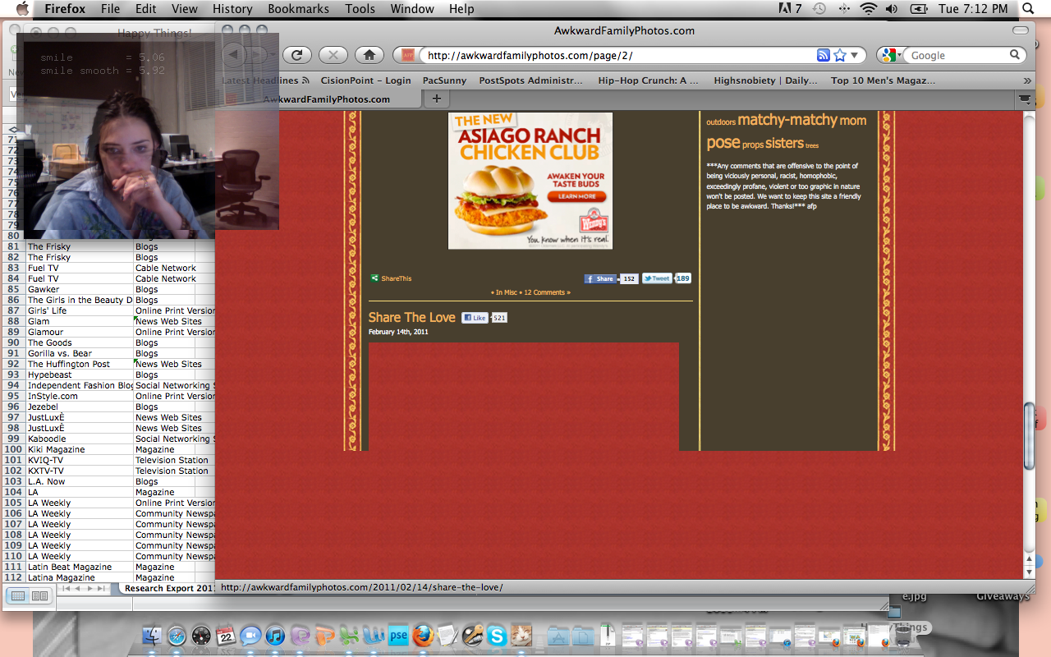Expand the bookmarks toolbar overflow chevron
Image resolution: width=1051 pixels, height=657 pixels.
[1026, 80]
